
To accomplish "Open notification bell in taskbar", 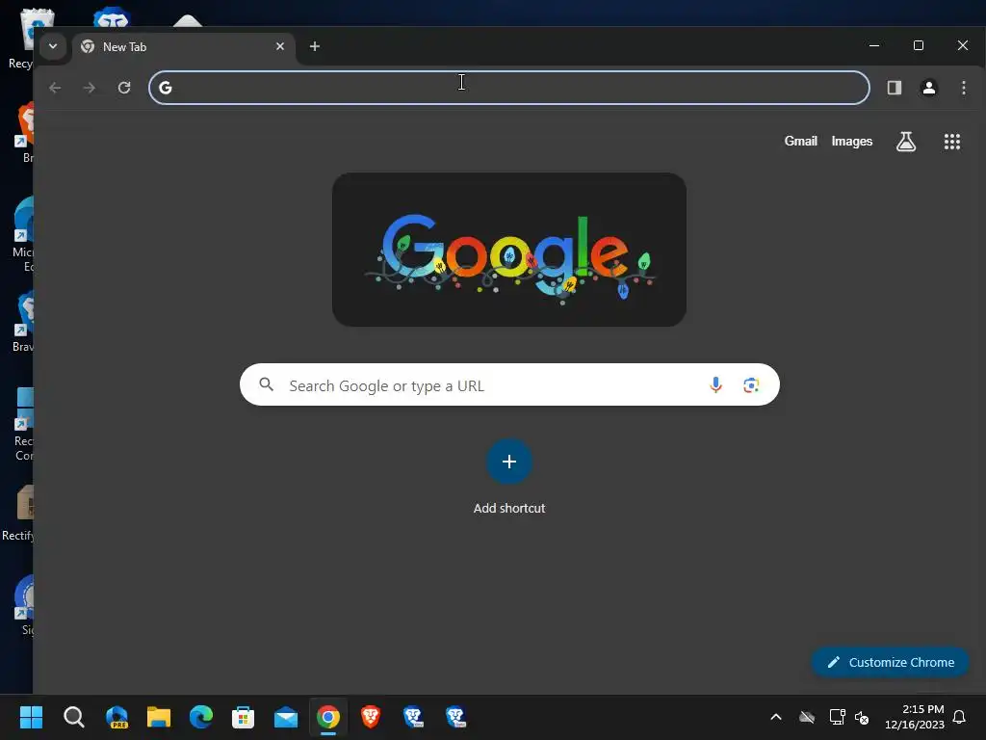I will (959, 717).
